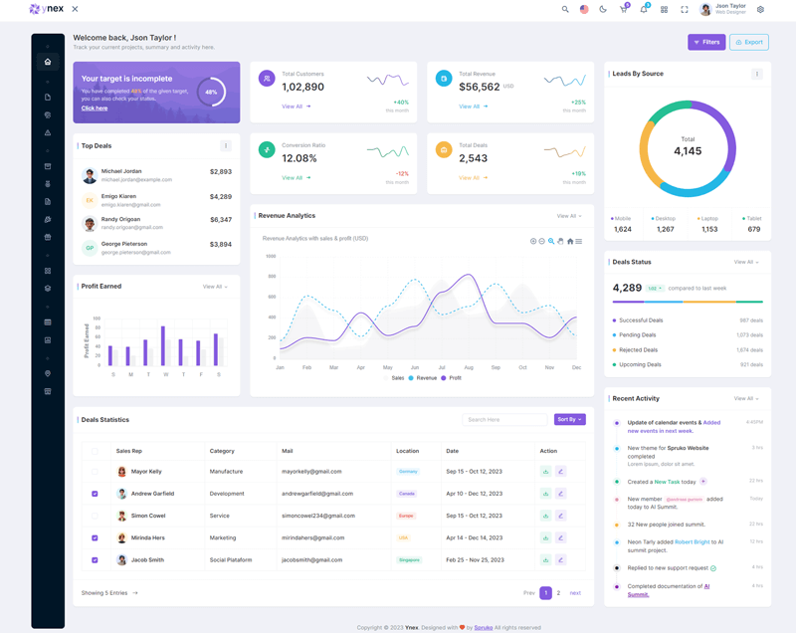Uncheck the Andrew Garfield row checkbox
This screenshot has height=633, width=796.
coord(95,494)
